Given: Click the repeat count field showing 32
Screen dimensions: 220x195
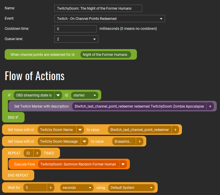Looking at the screenshot, I should pyautogui.click(x=28, y=153).
